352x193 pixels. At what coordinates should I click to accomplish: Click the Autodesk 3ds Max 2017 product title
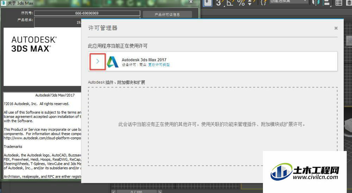click(144, 60)
